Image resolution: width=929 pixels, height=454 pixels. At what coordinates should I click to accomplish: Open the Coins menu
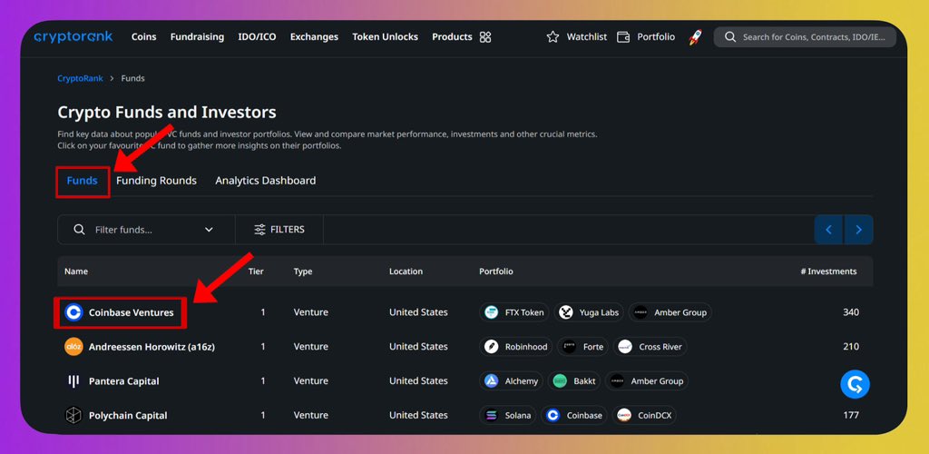coord(144,36)
